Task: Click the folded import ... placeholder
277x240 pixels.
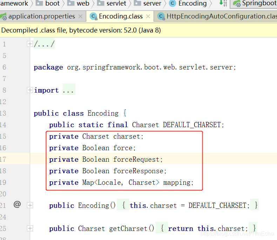Action: pos(69,90)
